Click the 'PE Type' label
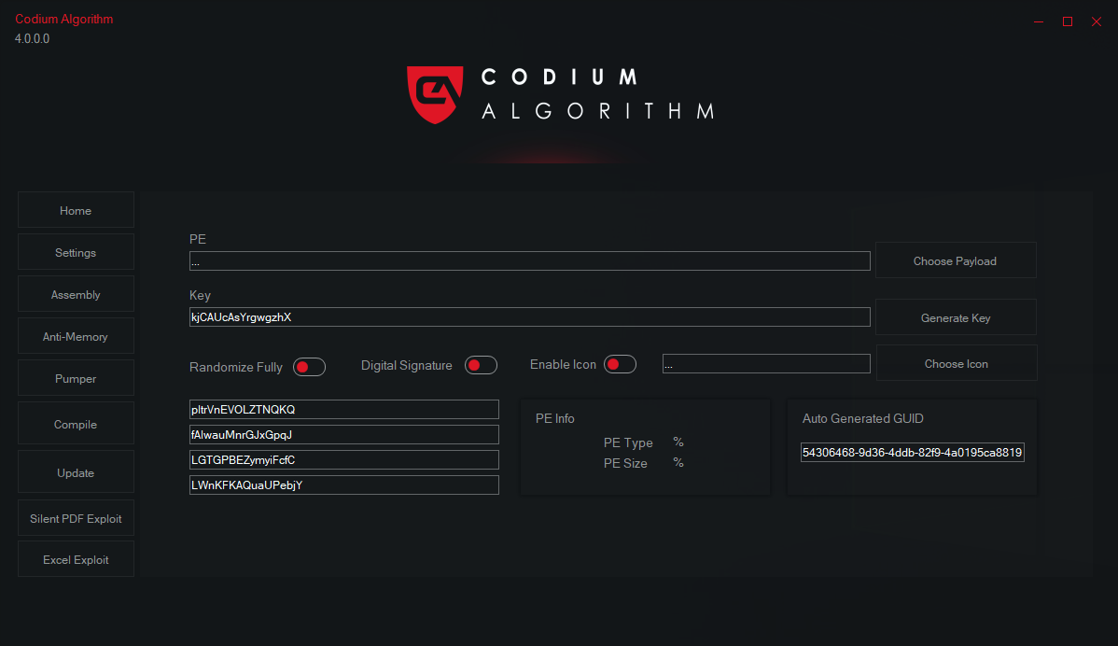Screen dimensions: 1118x646 pyautogui.click(x=628, y=442)
